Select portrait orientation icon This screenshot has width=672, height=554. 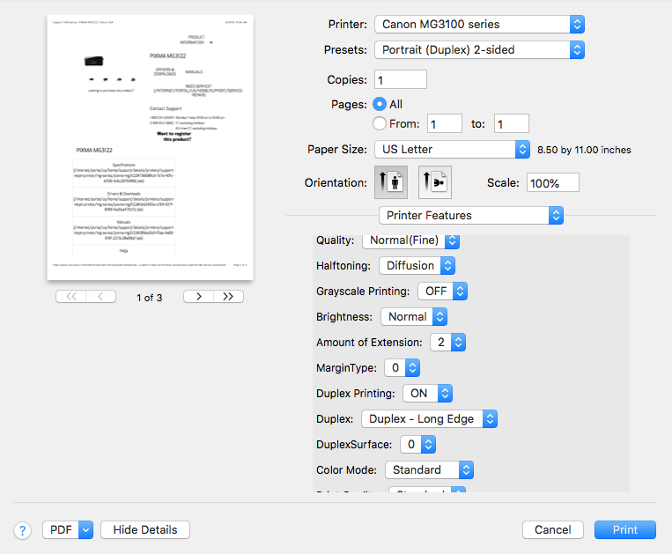point(391,182)
